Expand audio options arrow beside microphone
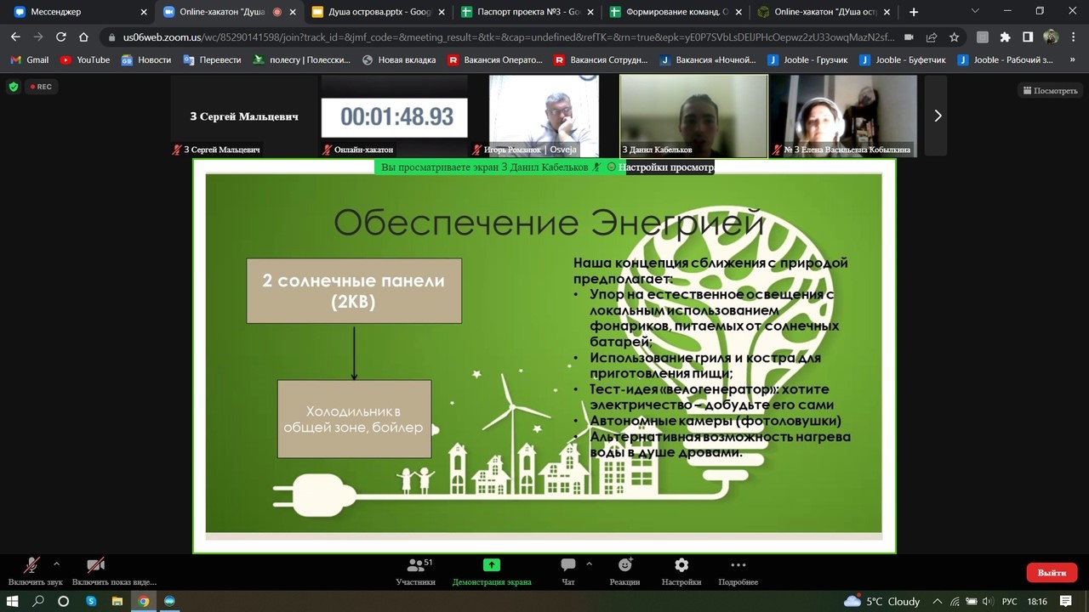Screen dimensions: 1089x612 point(57,564)
